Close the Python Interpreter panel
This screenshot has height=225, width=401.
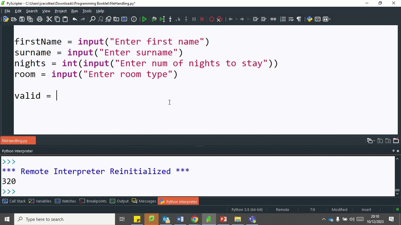(x=398, y=151)
